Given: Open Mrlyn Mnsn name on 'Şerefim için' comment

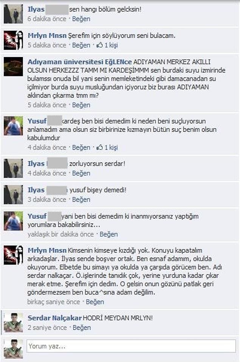Looking at the screenshot, I should tap(47, 36).
